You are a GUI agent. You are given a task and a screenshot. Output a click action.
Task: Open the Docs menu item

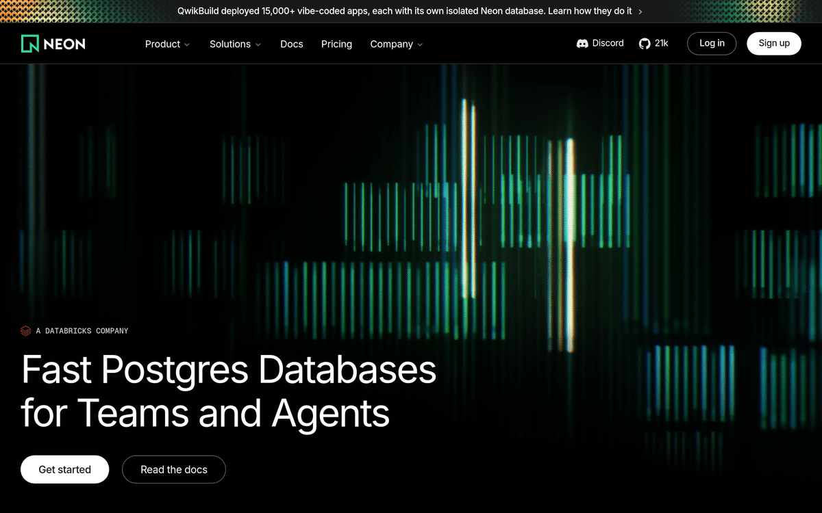tap(292, 44)
